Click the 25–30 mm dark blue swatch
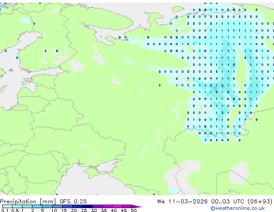The height and width of the screenshot is (212, 274). pos(87,206)
